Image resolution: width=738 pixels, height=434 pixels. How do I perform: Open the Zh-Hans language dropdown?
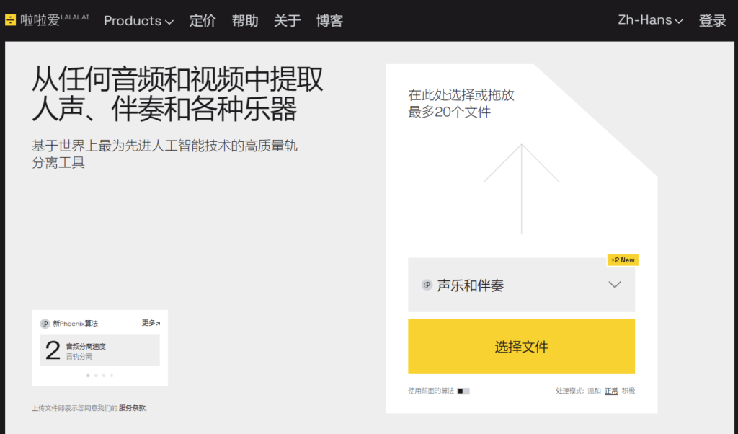tap(649, 21)
